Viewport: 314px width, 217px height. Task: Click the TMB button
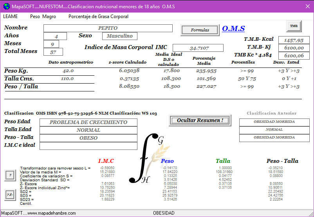pos(294,26)
